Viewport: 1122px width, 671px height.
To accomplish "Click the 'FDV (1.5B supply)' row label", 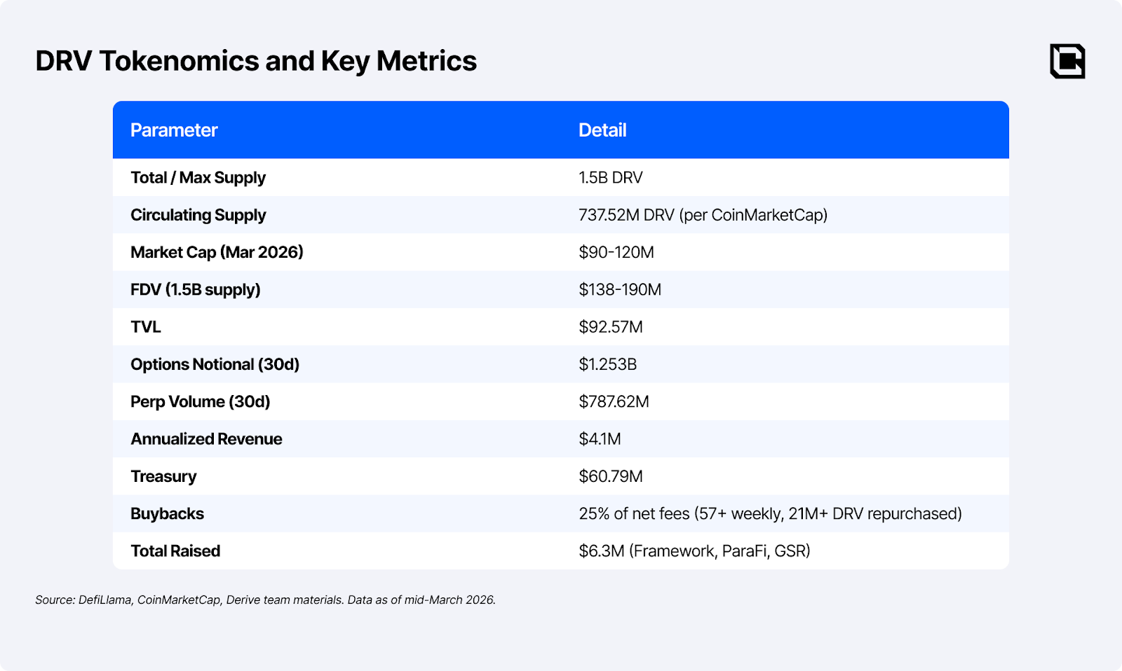I will tap(195, 290).
